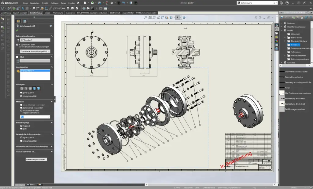Click the Save icon in the top toolbar
Screen dimensions: 313x189
pos(100,3)
